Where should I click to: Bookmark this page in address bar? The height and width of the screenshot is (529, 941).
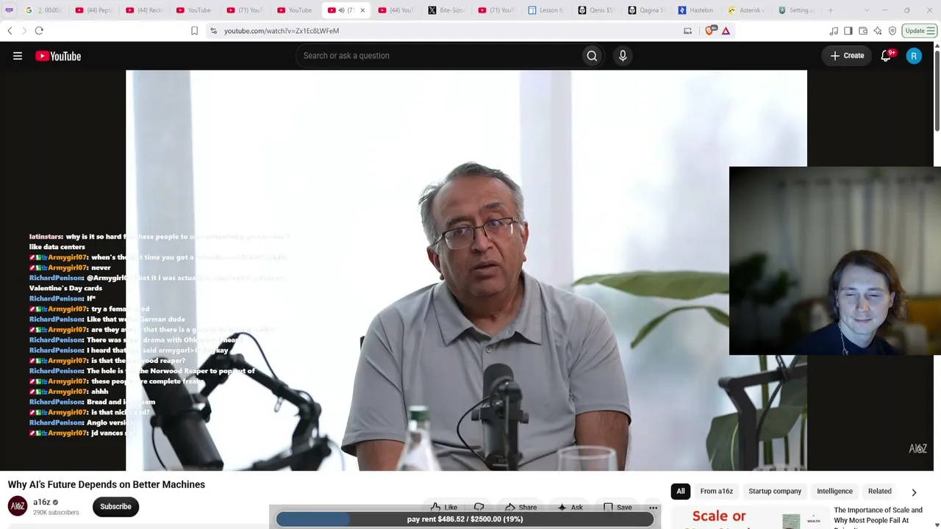pyautogui.click(x=194, y=31)
